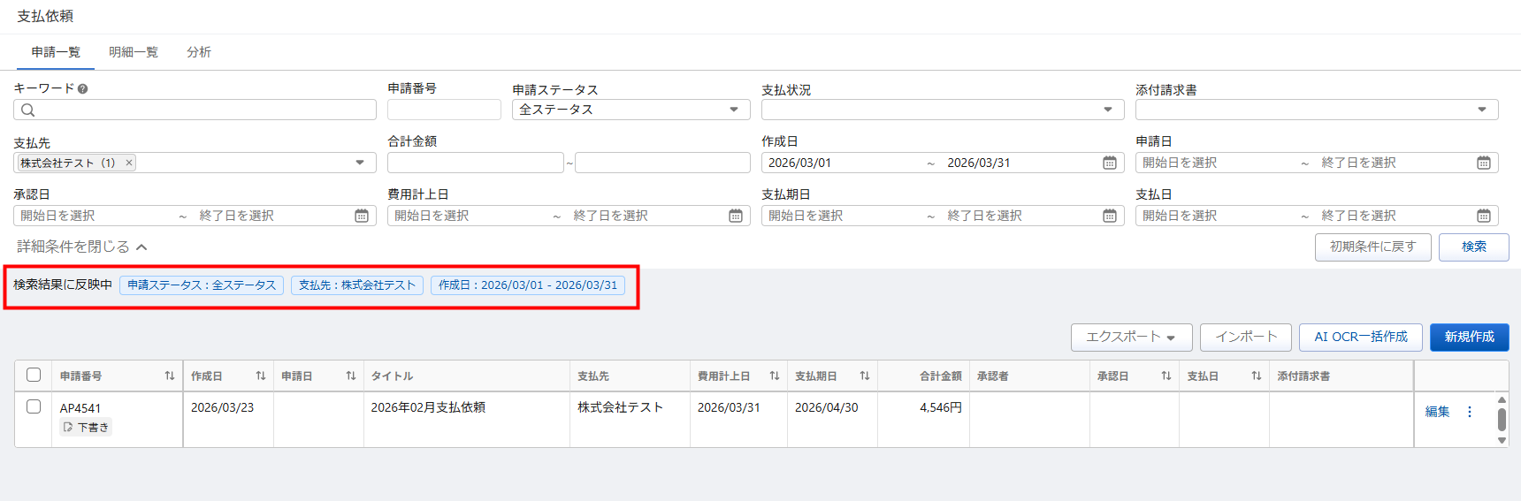Open the 申請日 calendar picker icon
Image resolution: width=1521 pixels, height=501 pixels.
tap(1483, 163)
